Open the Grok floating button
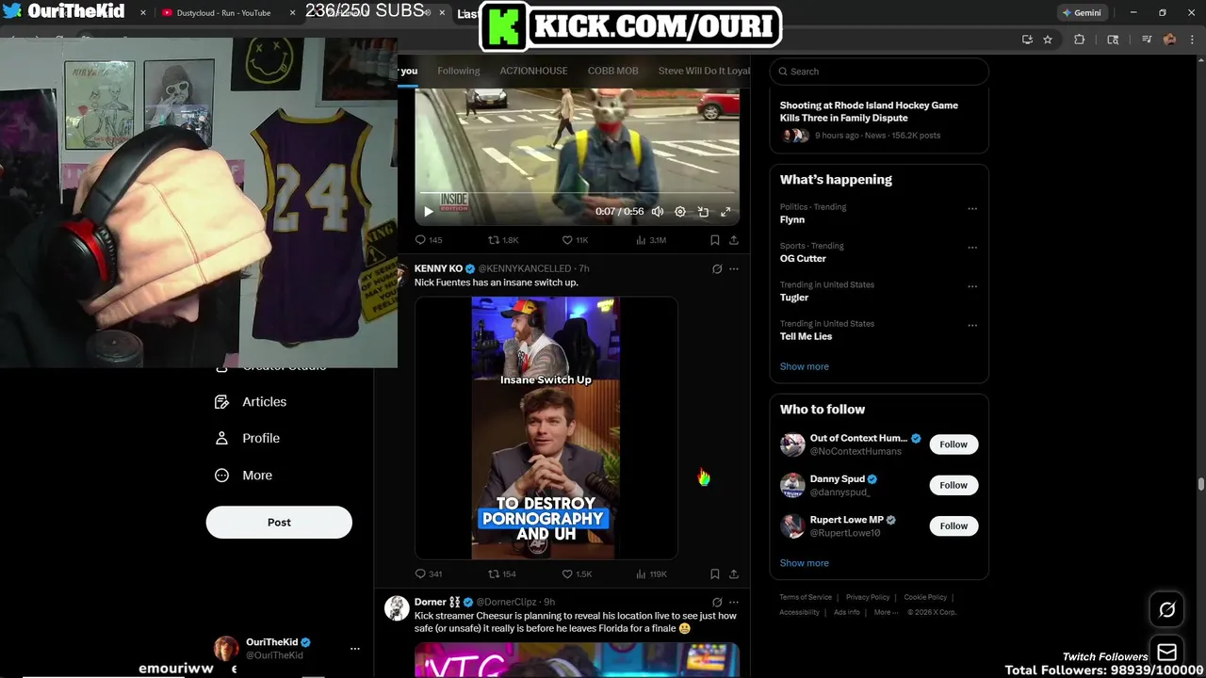The height and width of the screenshot is (678, 1206). [x=1166, y=610]
